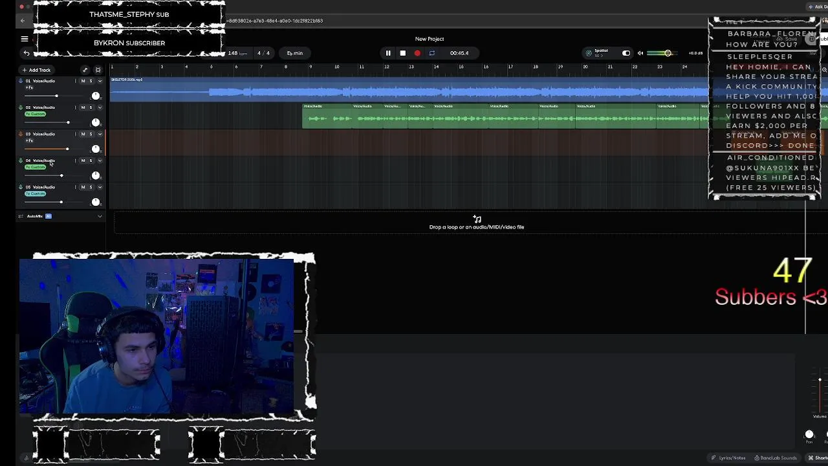The width and height of the screenshot is (828, 466).
Task: Open Fx Custom on track 05
Action: pyautogui.click(x=36, y=194)
